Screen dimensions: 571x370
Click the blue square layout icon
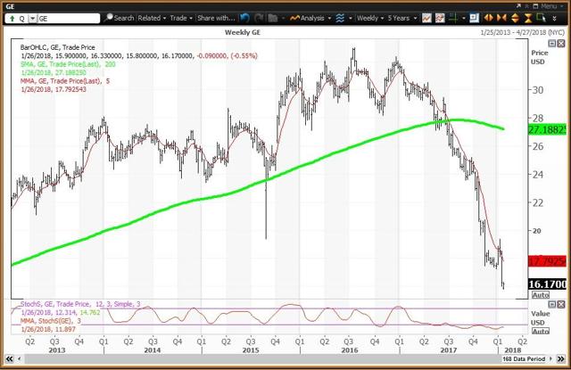[x=474, y=18]
